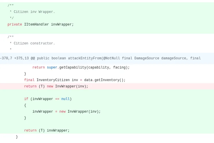The height and width of the screenshot is (143, 214).
Task: Click the 'final InventoryCitizen inv = data.getInventory();' line
Action: 107,80
